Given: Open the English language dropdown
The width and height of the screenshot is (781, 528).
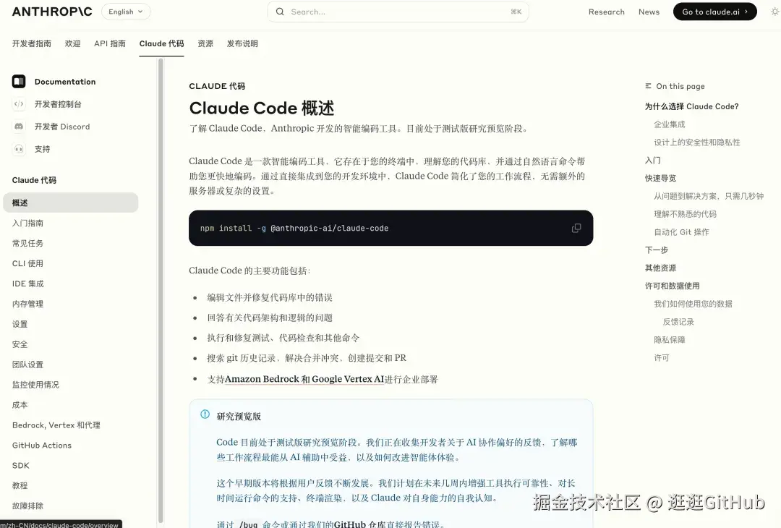Looking at the screenshot, I should tap(126, 12).
